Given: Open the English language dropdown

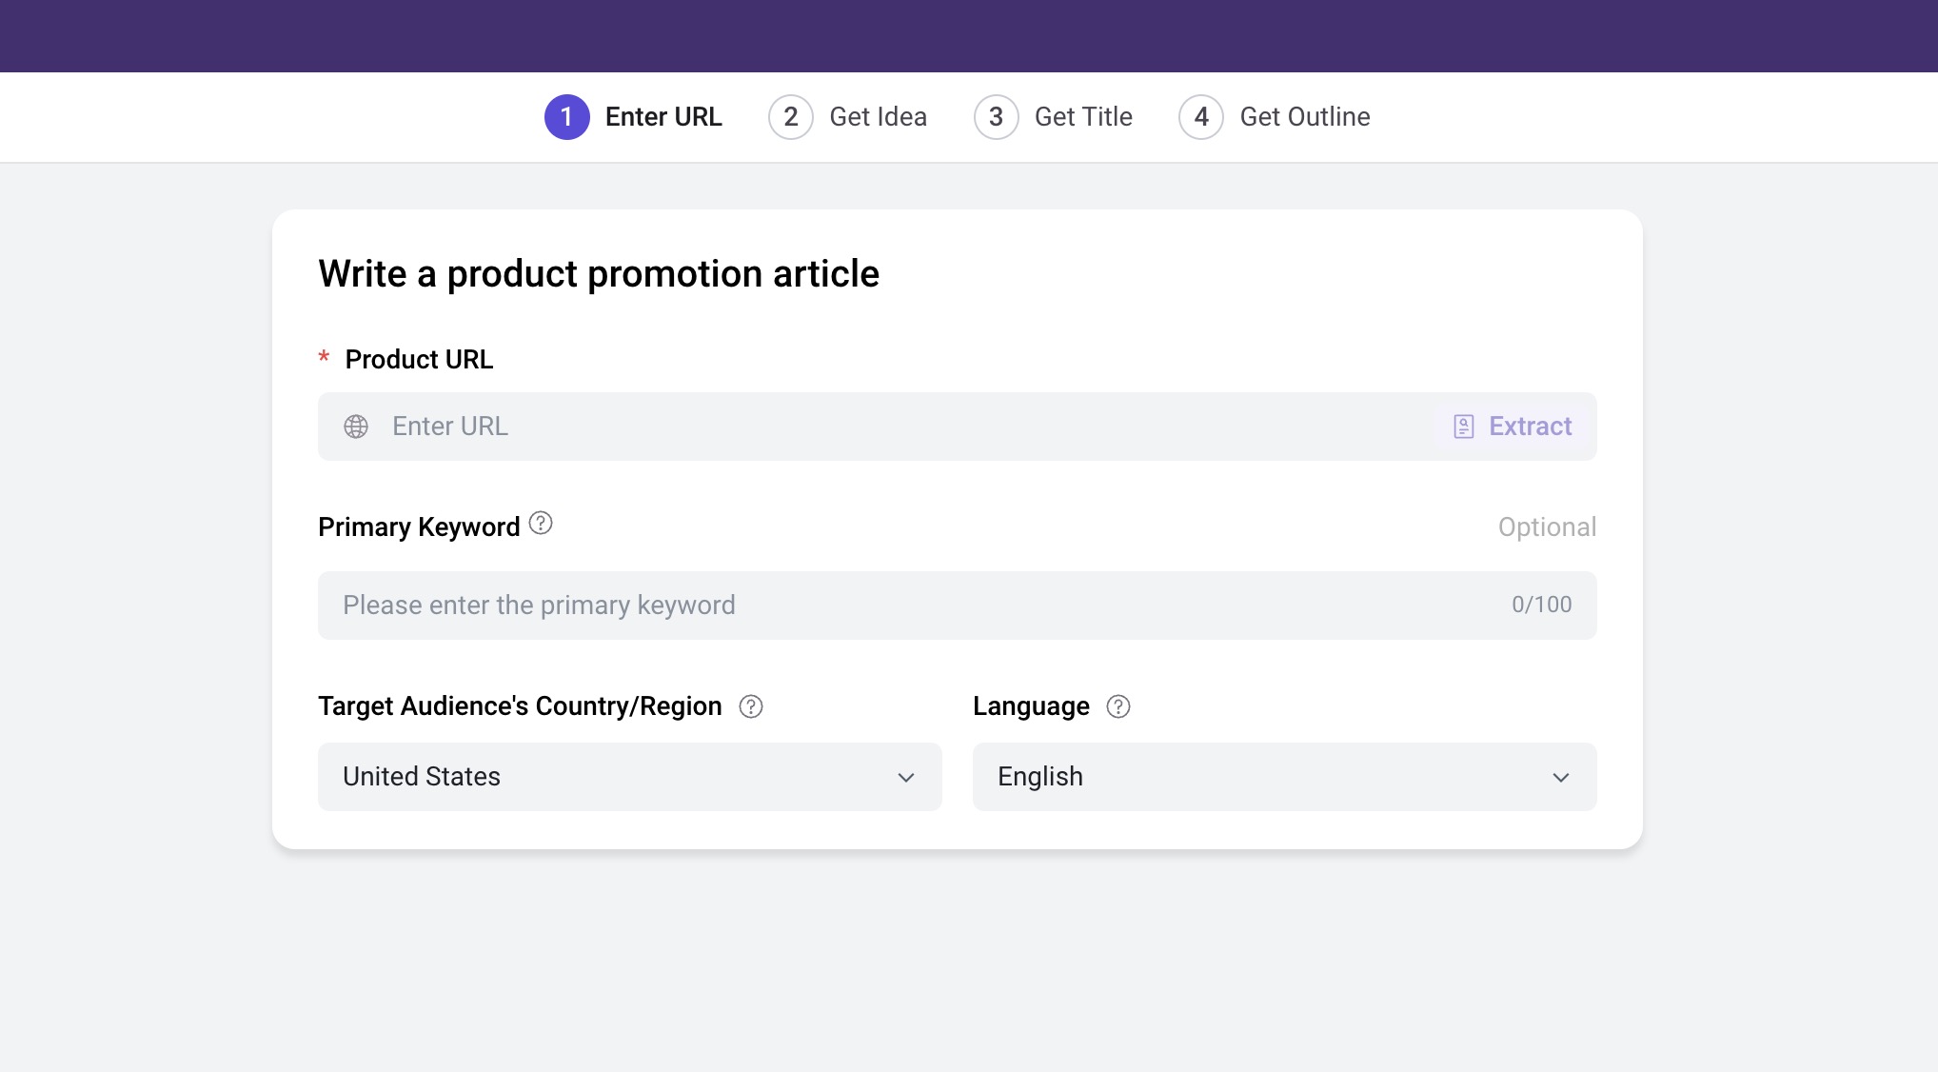Looking at the screenshot, I should pyautogui.click(x=1285, y=777).
